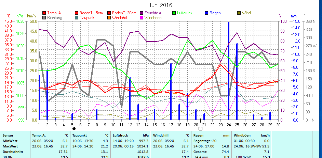This screenshot has height=158, width=322.
Task: Click the purple Feuchte A. legend swatch
Action: click(142, 13)
